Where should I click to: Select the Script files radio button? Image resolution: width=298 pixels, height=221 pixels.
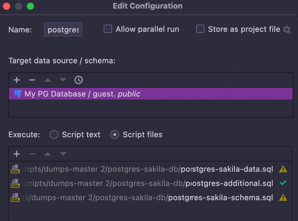pyautogui.click(x=115, y=135)
